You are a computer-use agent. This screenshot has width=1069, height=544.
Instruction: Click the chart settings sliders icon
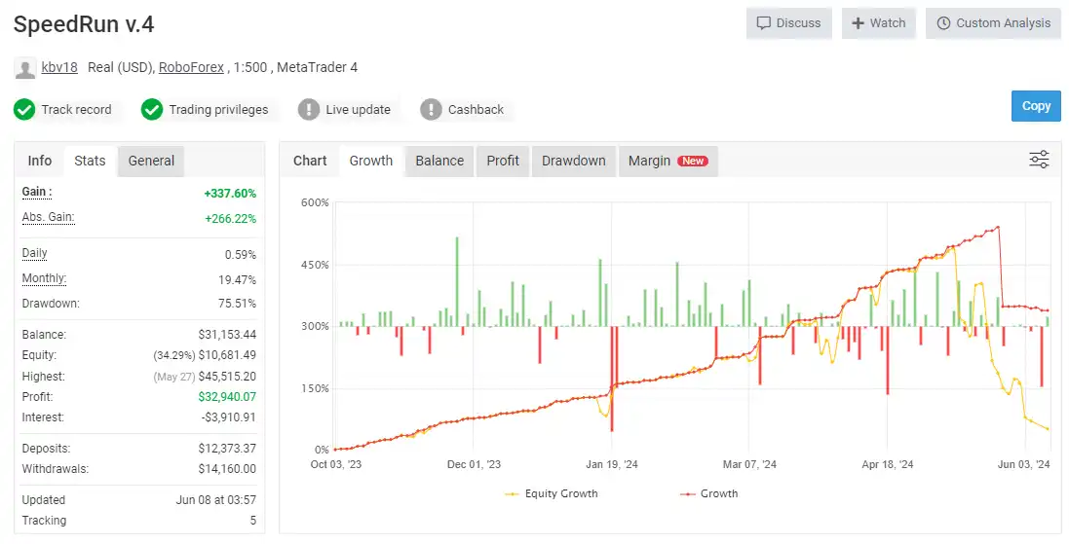pos(1039,161)
